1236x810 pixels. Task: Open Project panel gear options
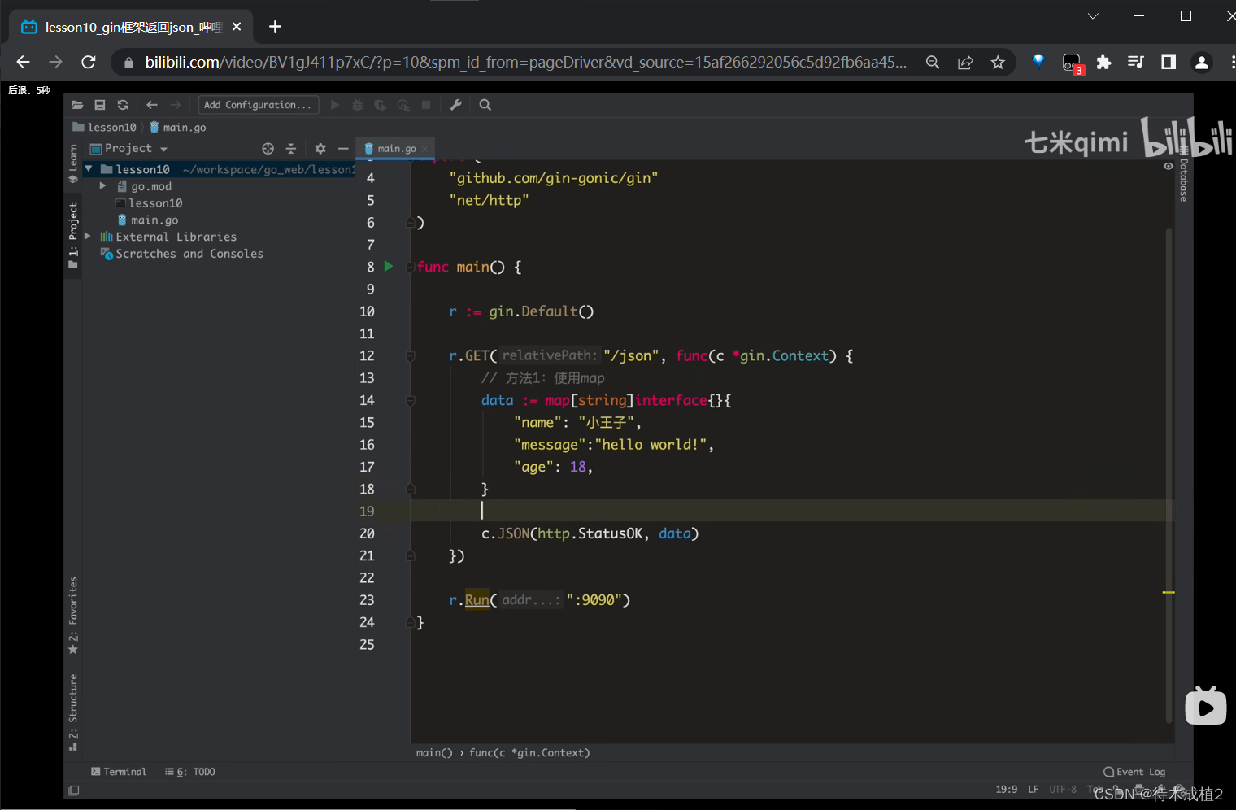coord(320,148)
